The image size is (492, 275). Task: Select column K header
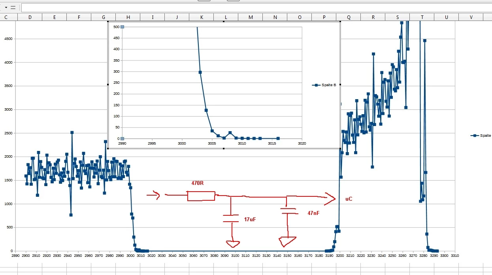[201, 17]
